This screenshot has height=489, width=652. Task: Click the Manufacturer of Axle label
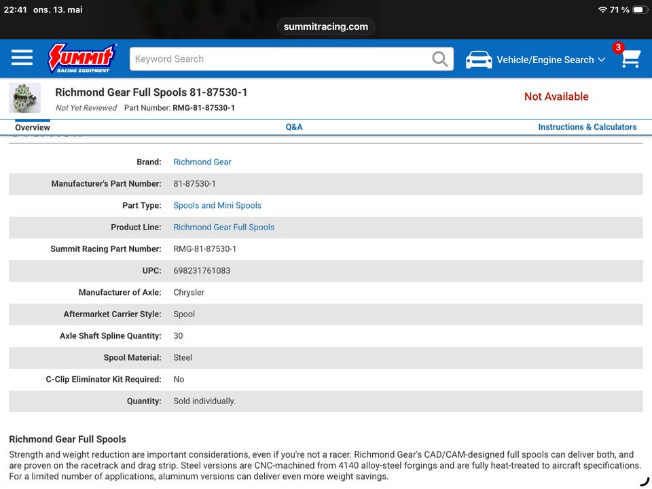coord(120,292)
